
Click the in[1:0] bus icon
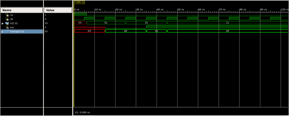pyautogui.click(x=7, y=23)
